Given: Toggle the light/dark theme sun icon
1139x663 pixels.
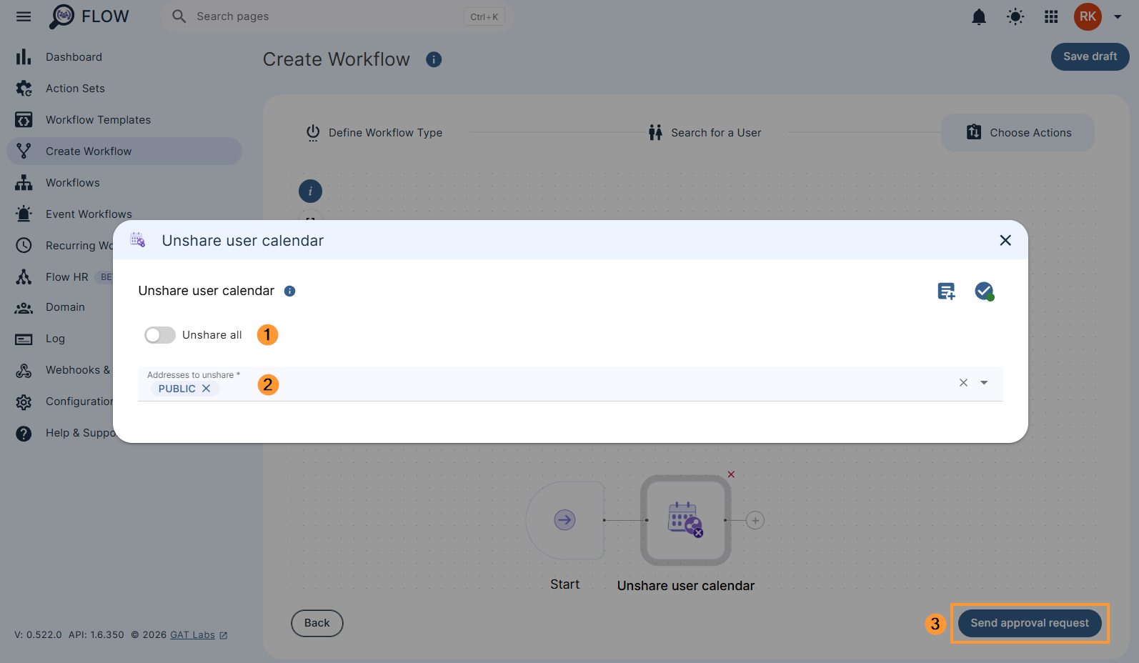Looking at the screenshot, I should coord(1015,16).
